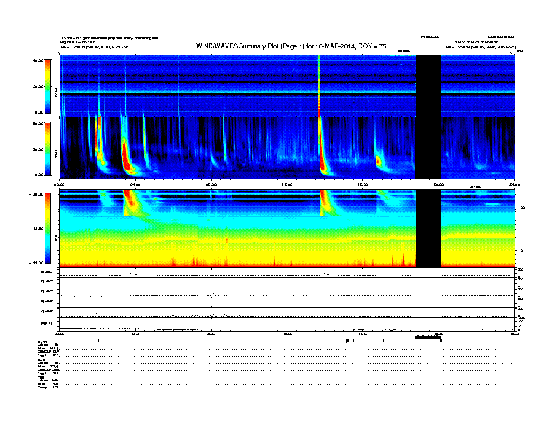Select the 60.00 label on RAD1 scale
The width and height of the screenshot is (555, 429).
point(38,123)
